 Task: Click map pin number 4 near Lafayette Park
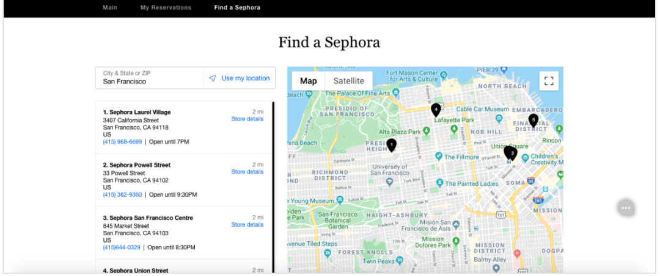point(436,110)
